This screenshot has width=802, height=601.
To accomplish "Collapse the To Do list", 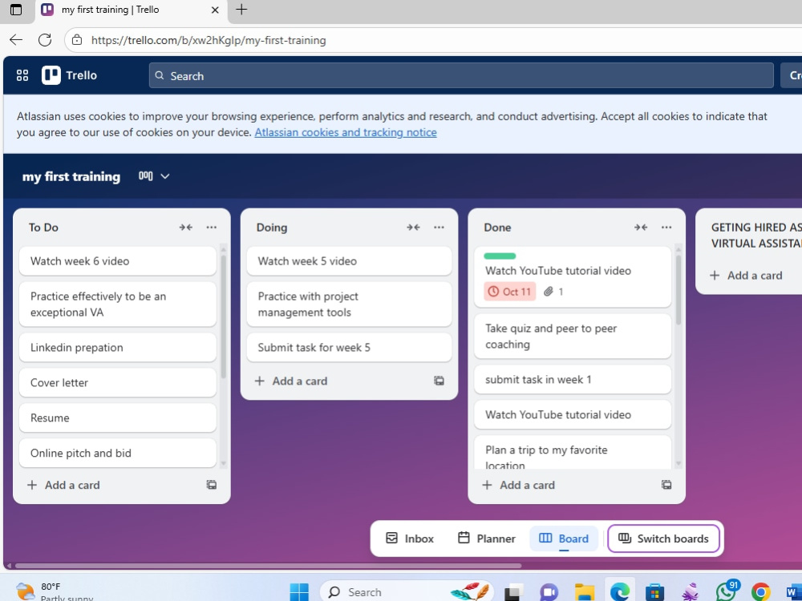I will (186, 228).
